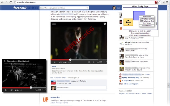170x106 pixels.
Task: Click the Write a comment field
Action: [x=82, y=87]
